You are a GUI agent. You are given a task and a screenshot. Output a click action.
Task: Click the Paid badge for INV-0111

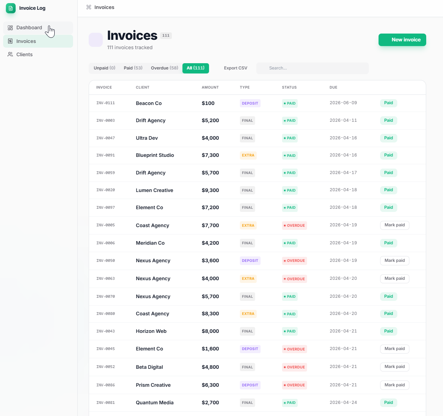point(388,103)
